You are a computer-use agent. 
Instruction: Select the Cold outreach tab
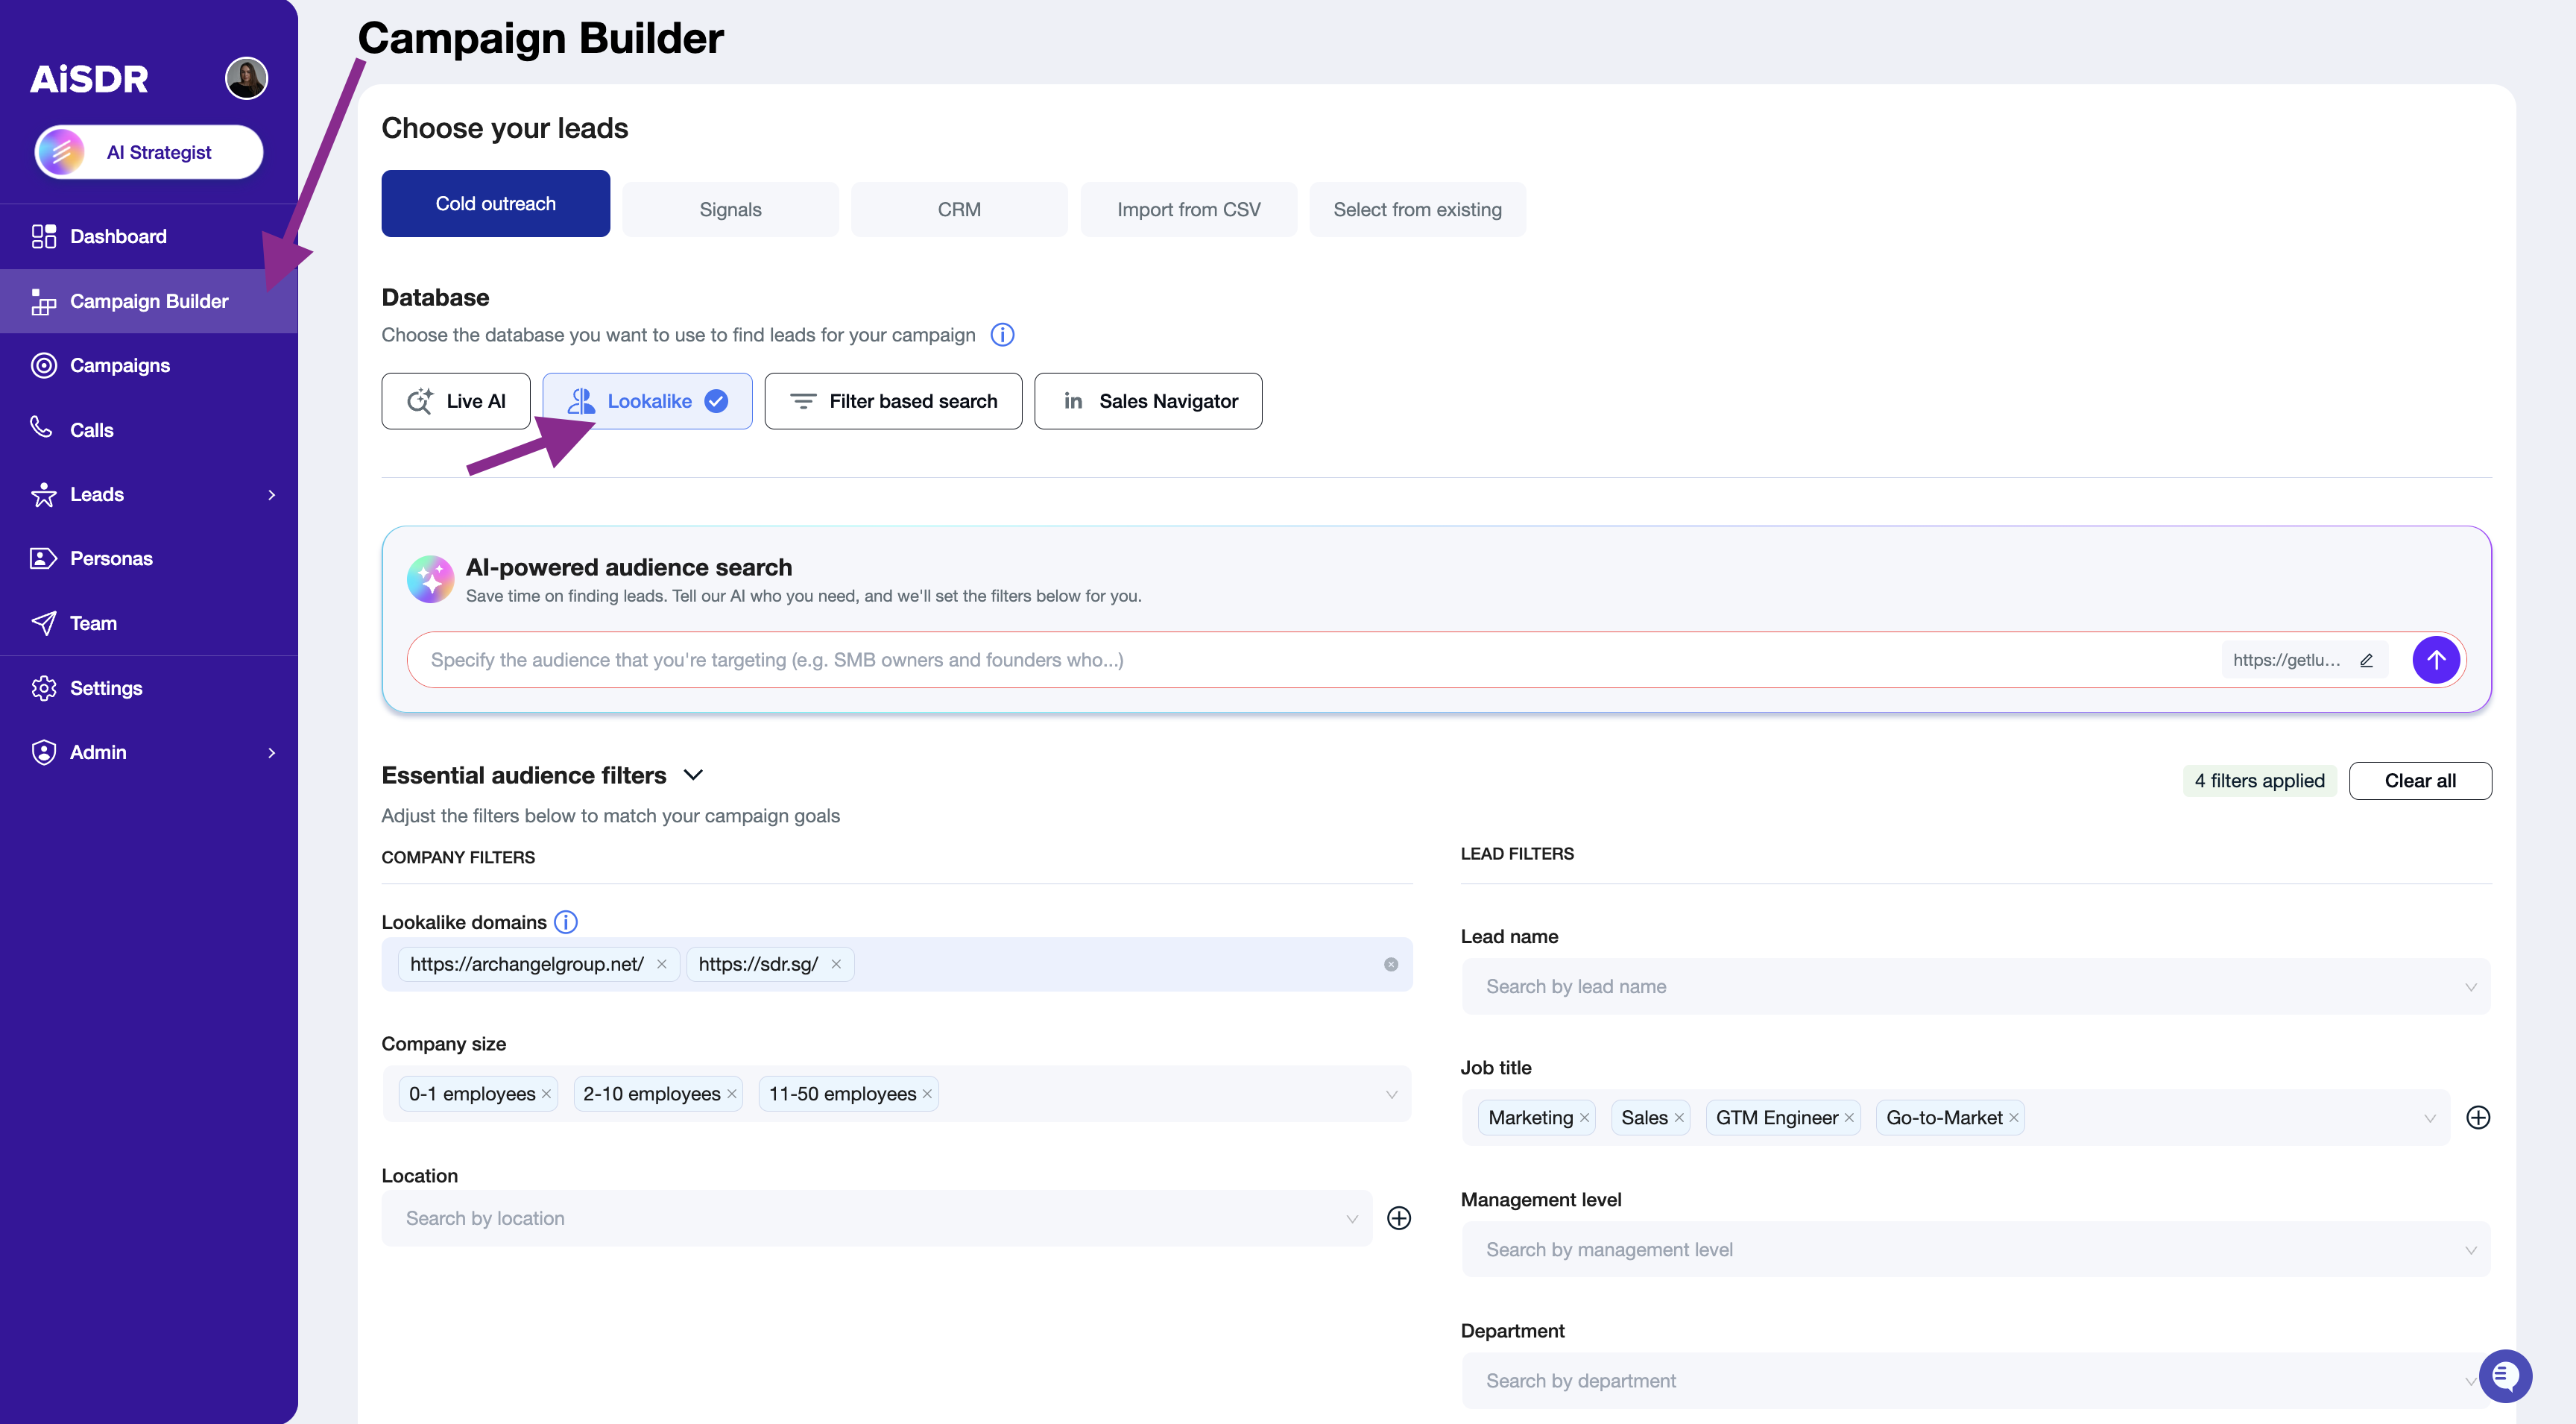tap(495, 203)
